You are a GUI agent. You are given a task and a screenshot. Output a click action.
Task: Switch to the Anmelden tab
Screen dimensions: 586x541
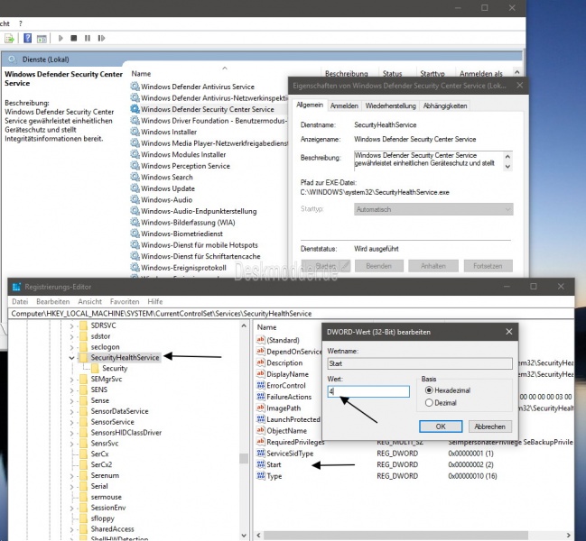point(344,106)
